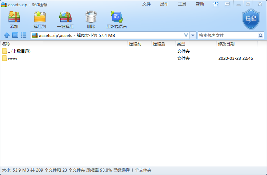267x175 pixels.
Task: Switch to list view mode
Action: click(x=24, y=35)
